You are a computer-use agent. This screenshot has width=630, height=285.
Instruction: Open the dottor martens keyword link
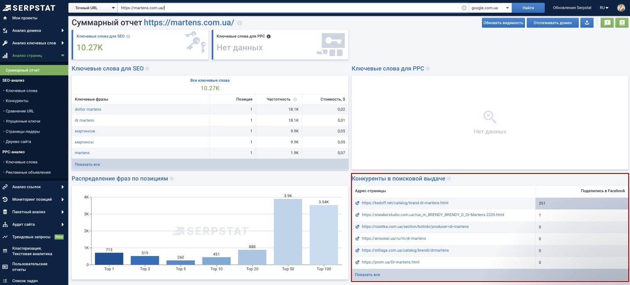pyautogui.click(x=88, y=109)
